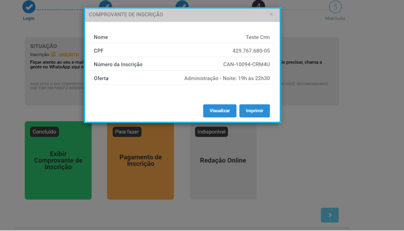Select the Oferta value Administração - Noite
This screenshot has width=404, height=231.
(x=227, y=78)
